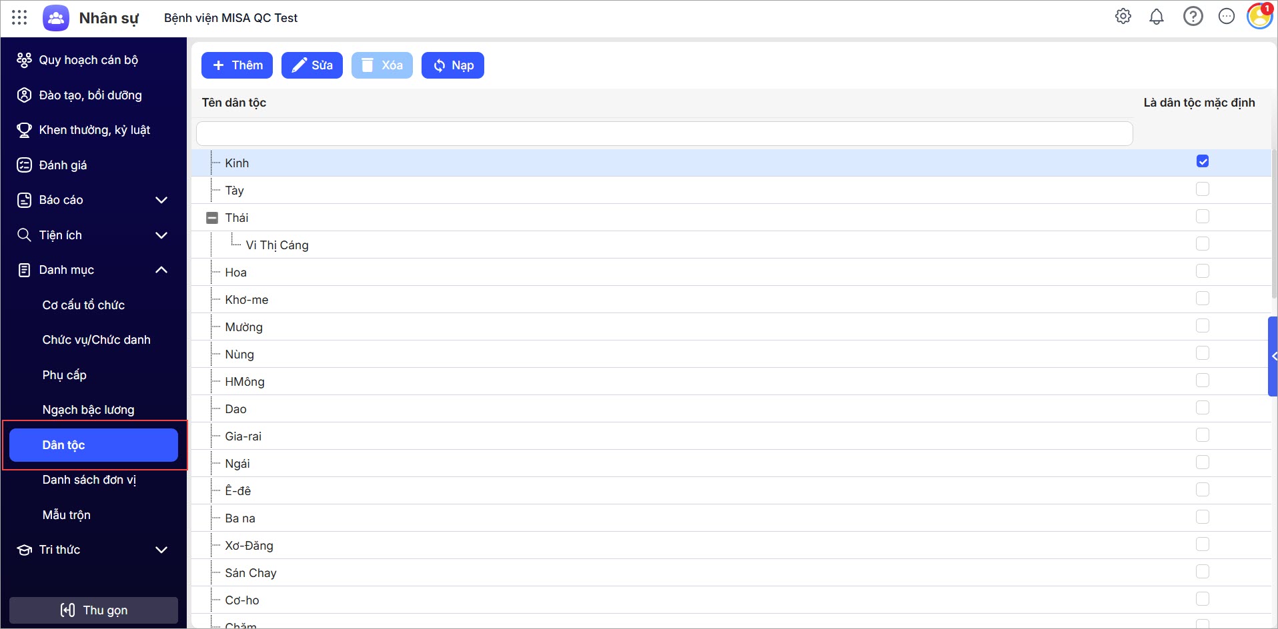Screen dimensions: 1278x629
Task: Select the Gia-rai row
Action: coord(731,436)
